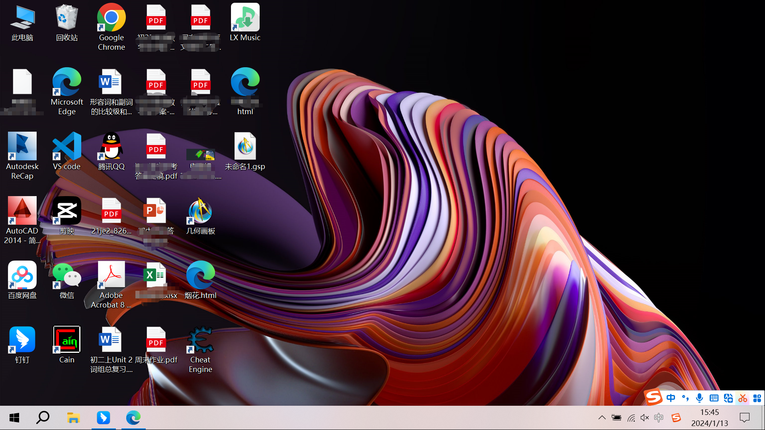Toggle the taskbar 中 input mode indicator
The image size is (765, 430).
point(659,418)
